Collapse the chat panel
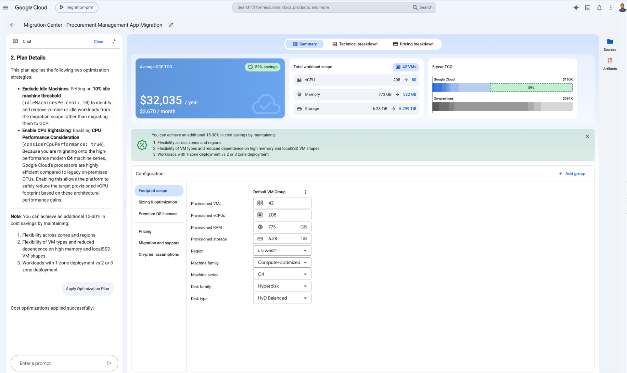This screenshot has width=627, height=373. 114,41
